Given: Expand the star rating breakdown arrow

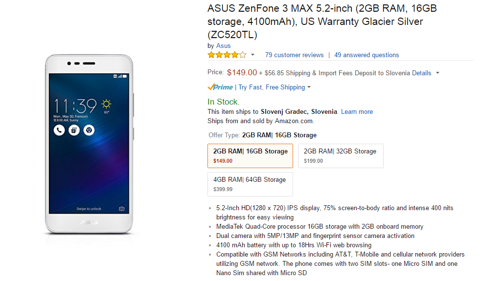Looking at the screenshot, I should click(252, 55).
